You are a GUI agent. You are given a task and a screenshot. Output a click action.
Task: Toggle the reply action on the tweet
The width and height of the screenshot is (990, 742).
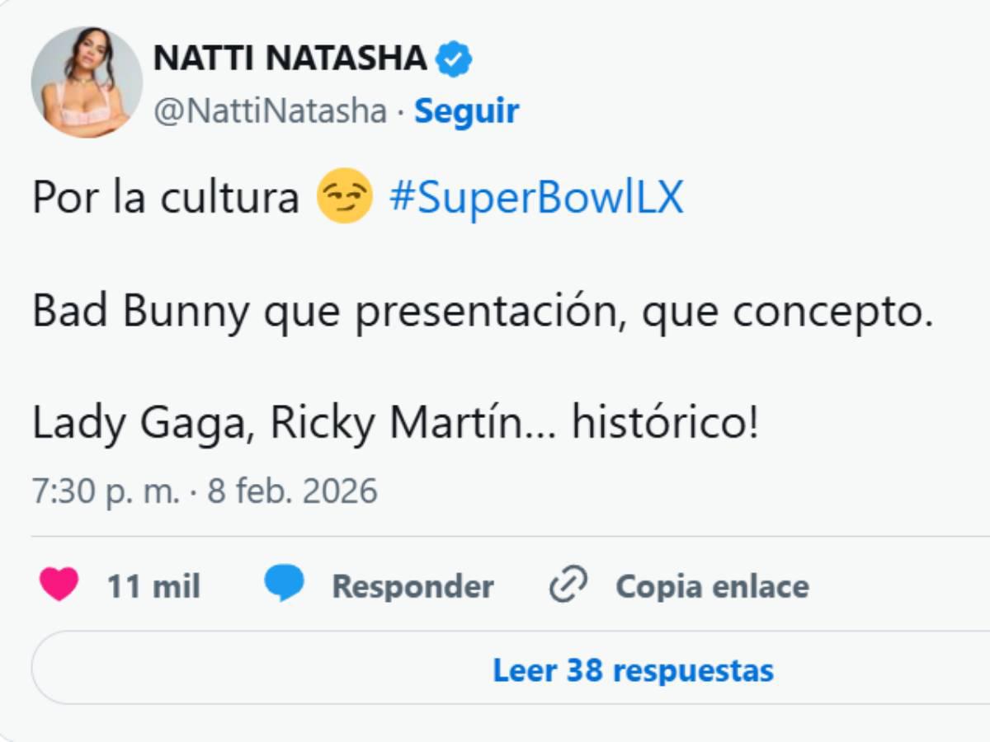[x=412, y=586]
